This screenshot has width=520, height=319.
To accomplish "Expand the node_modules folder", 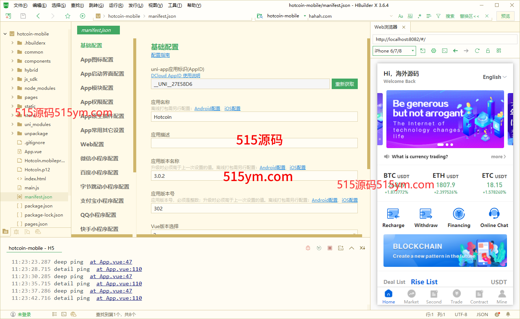I will (x=13, y=88).
